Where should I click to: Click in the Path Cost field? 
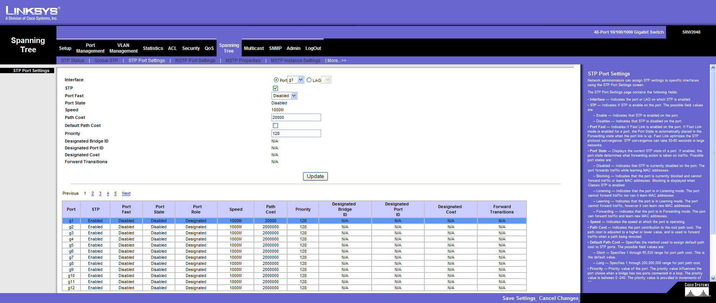point(296,118)
